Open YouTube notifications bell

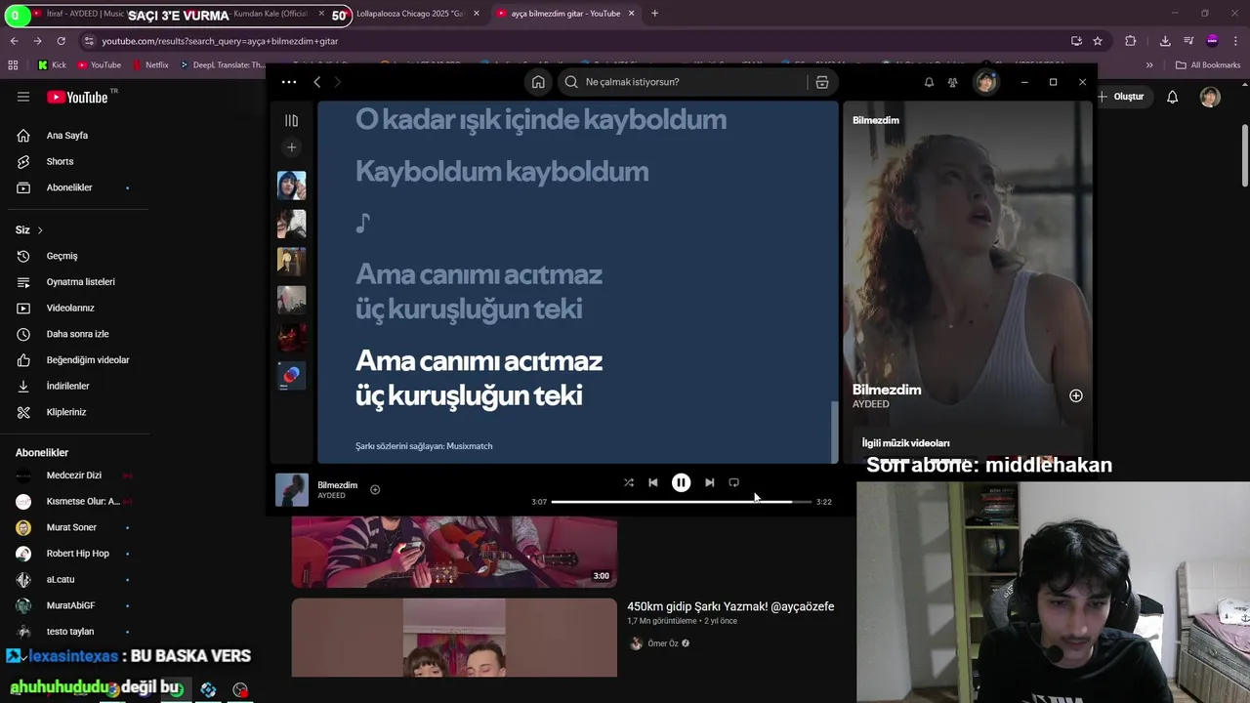click(x=1172, y=97)
